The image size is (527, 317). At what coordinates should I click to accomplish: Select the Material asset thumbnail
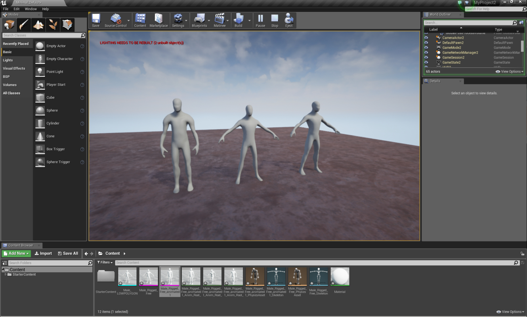[340, 276]
